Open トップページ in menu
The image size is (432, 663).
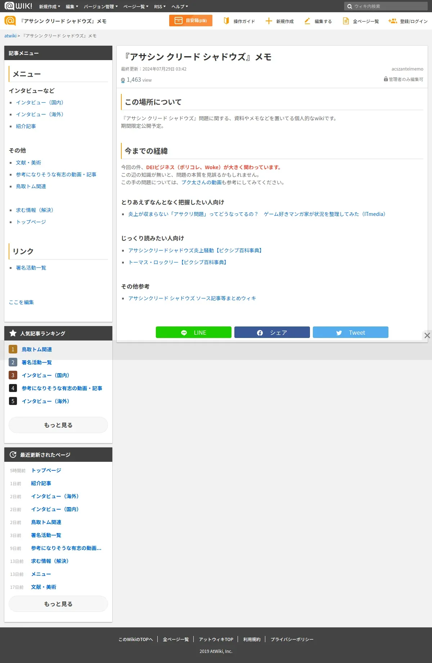[31, 222]
